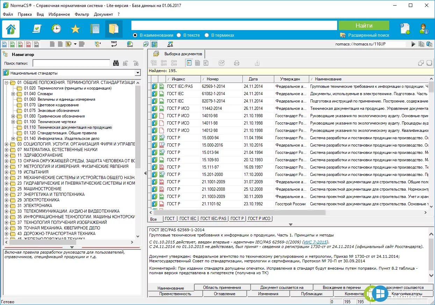
Task: Switch to the 'ГОСТ Р ИСО' tab
Action: click(x=259, y=219)
